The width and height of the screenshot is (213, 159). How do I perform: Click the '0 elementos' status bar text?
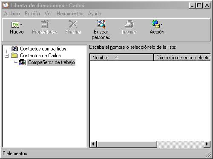coord(15,153)
